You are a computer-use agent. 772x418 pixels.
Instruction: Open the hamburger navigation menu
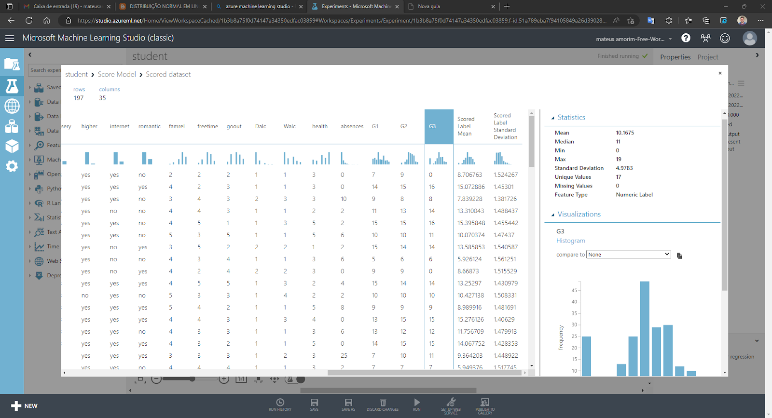click(x=10, y=38)
